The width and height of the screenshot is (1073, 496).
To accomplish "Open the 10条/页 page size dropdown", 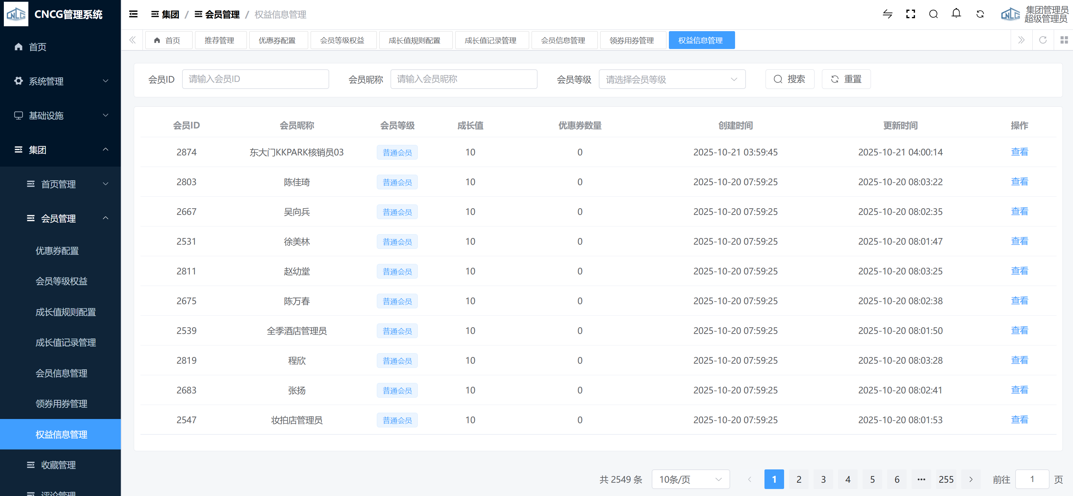I will [x=690, y=479].
